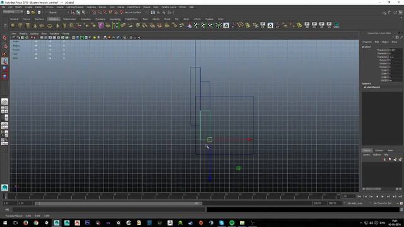The image size is (404, 227).
Task: Go to end of playback range
Action: point(400,197)
